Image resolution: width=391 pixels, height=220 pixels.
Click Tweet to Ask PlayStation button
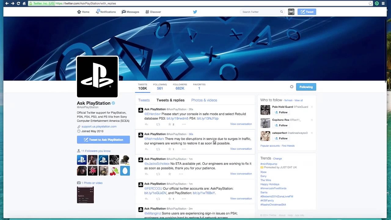point(103,140)
